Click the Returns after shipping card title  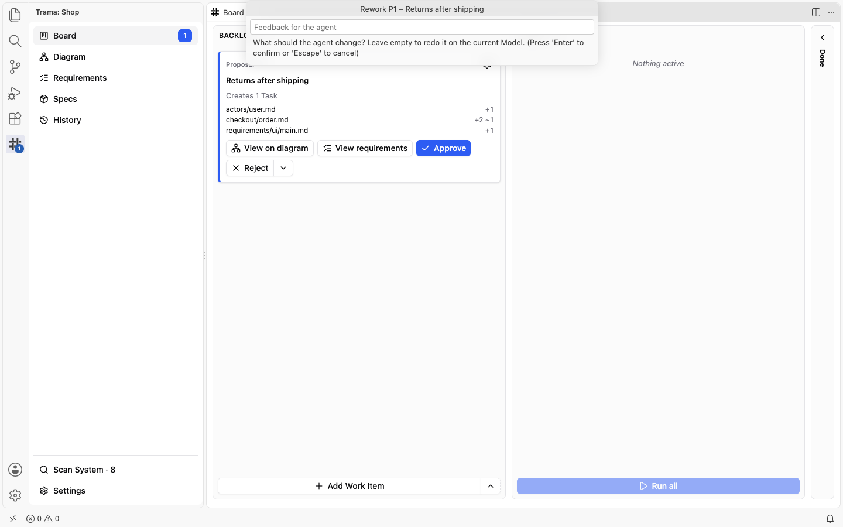pyautogui.click(x=267, y=81)
